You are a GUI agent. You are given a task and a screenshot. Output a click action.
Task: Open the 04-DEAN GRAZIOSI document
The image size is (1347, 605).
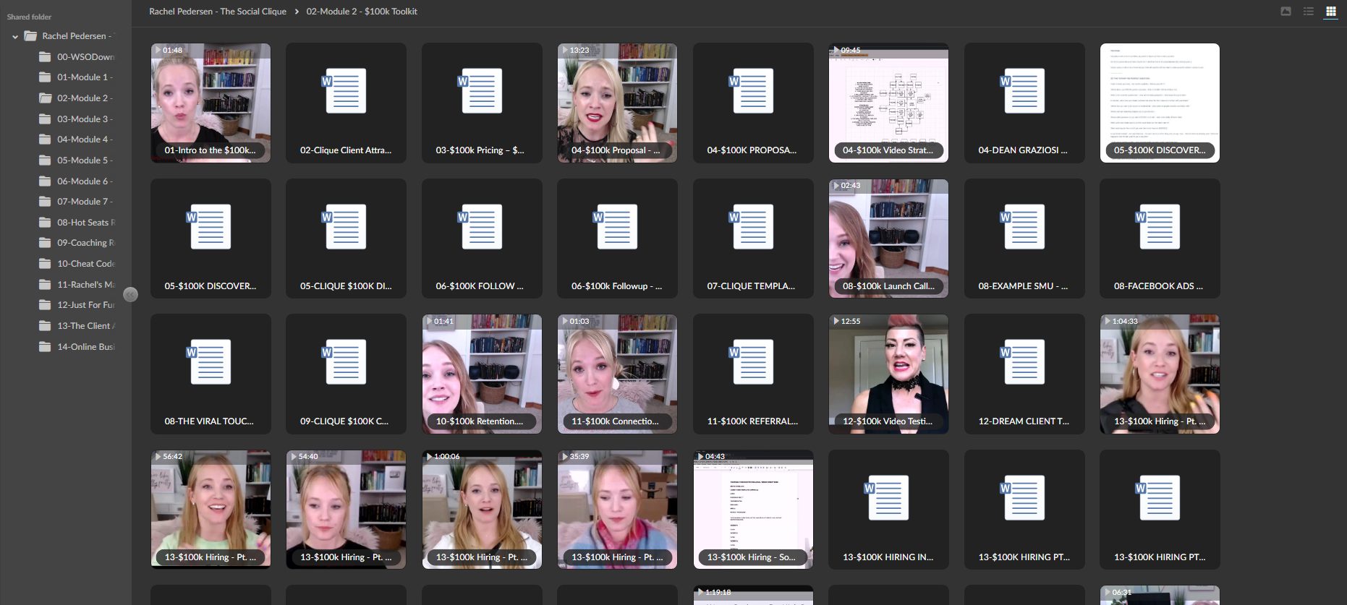coord(1024,103)
